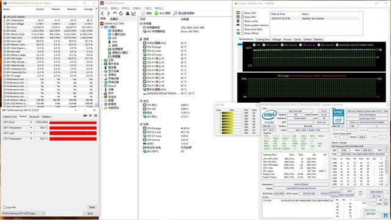391x220 pixels.
Task: Open the 帮助 menu in AIDA64
Action: pyautogui.click(x=159, y=8)
